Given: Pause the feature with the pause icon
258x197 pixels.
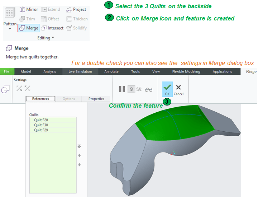Looking at the screenshot, I should tap(122, 89).
